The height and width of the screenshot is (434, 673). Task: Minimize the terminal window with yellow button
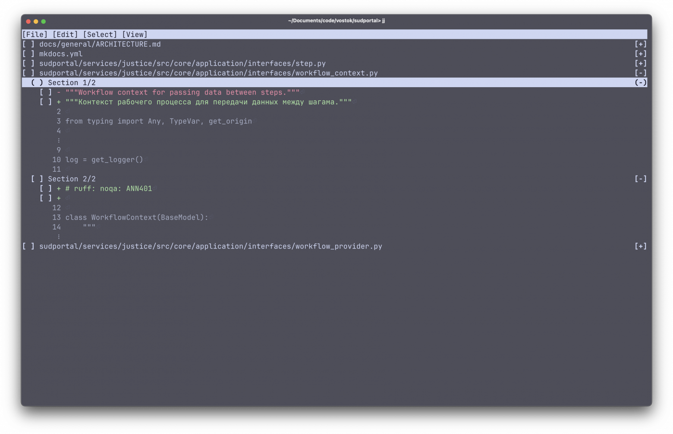coord(36,21)
